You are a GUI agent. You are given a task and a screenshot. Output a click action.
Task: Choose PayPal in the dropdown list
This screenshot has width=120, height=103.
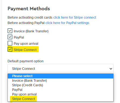point(61,90)
